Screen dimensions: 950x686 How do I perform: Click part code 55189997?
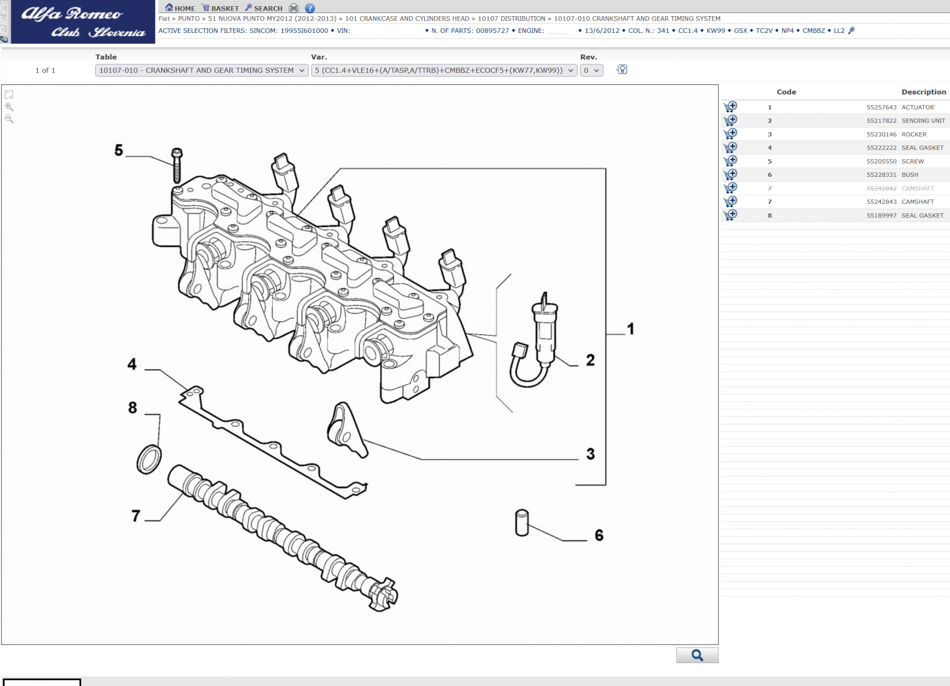[881, 215]
